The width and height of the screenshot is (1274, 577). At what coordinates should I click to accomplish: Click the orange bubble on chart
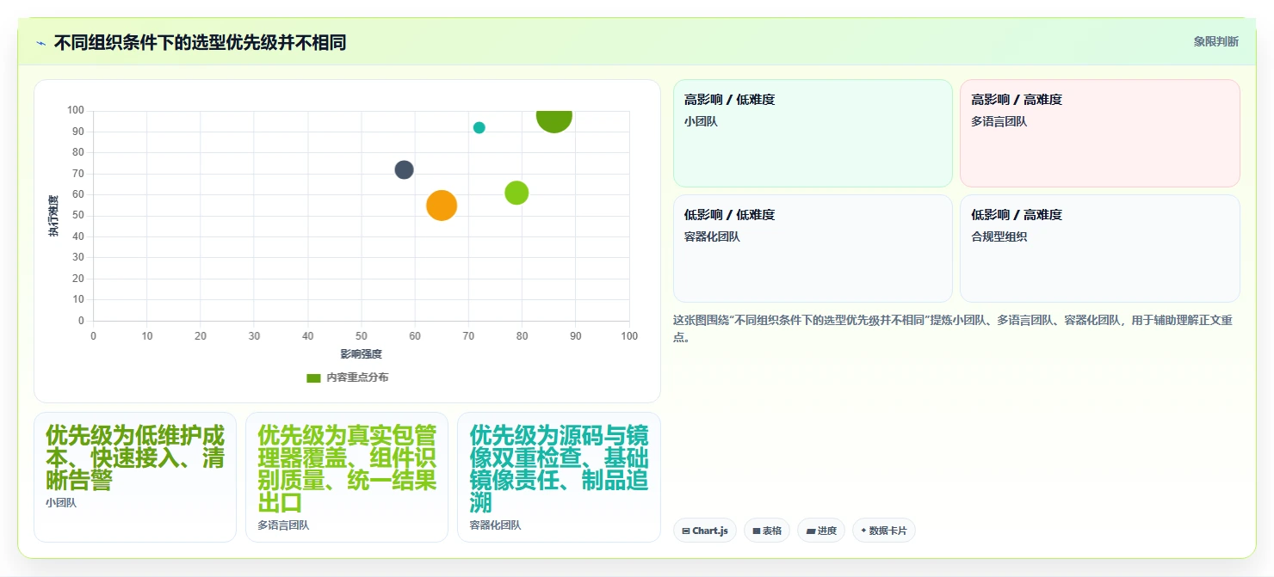(442, 206)
